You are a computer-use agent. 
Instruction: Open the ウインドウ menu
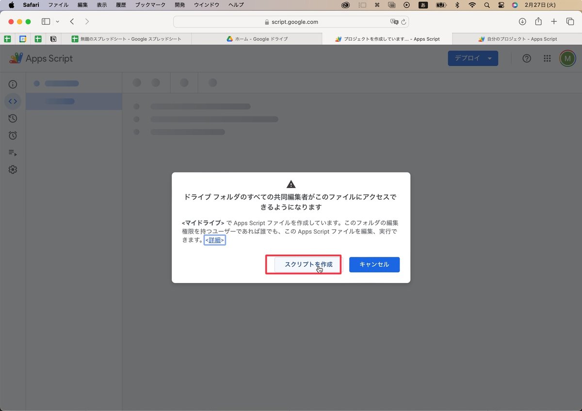(x=207, y=5)
